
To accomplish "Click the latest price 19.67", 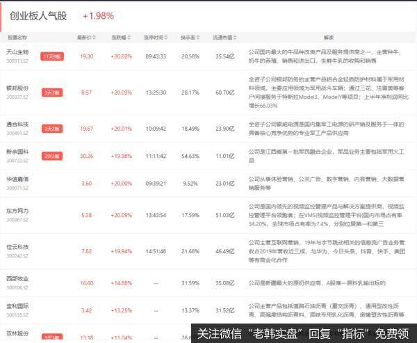I will pos(87,129).
